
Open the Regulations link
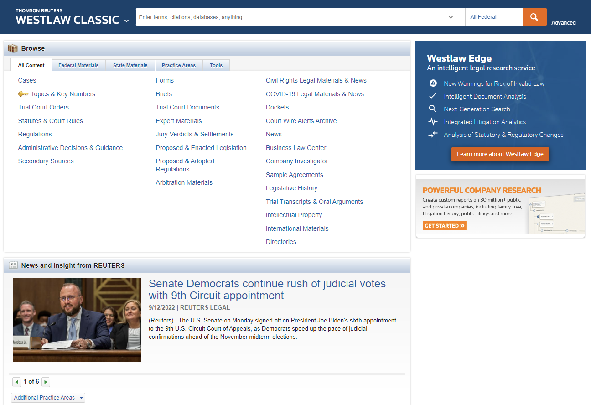pyautogui.click(x=35, y=134)
